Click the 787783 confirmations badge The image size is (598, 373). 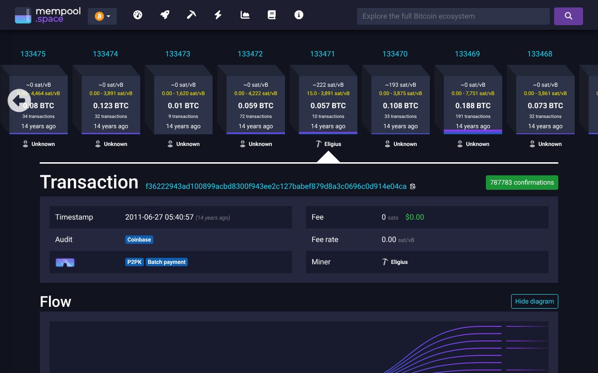coord(522,182)
